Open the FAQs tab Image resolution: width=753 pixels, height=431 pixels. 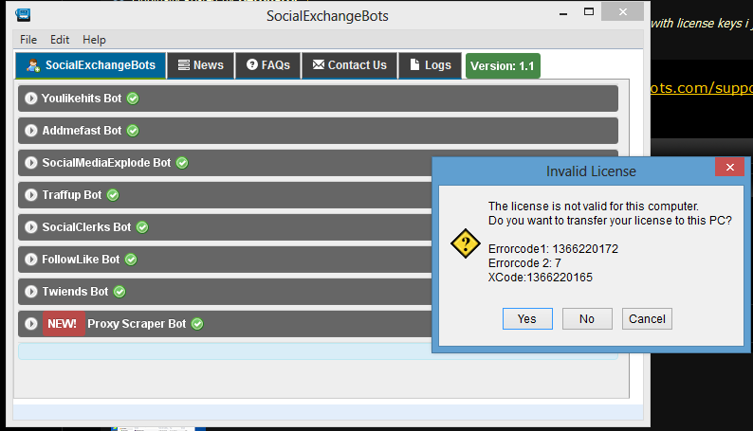pos(268,65)
